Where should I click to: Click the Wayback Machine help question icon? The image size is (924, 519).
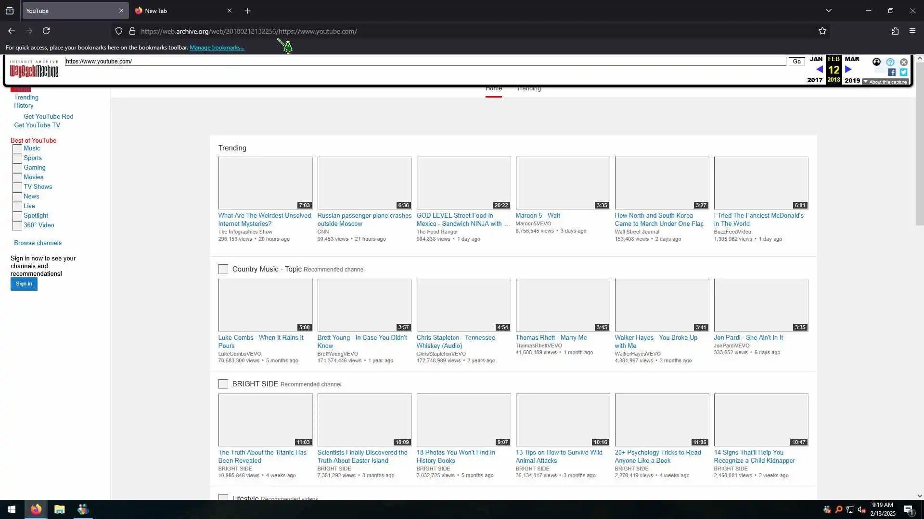(890, 62)
